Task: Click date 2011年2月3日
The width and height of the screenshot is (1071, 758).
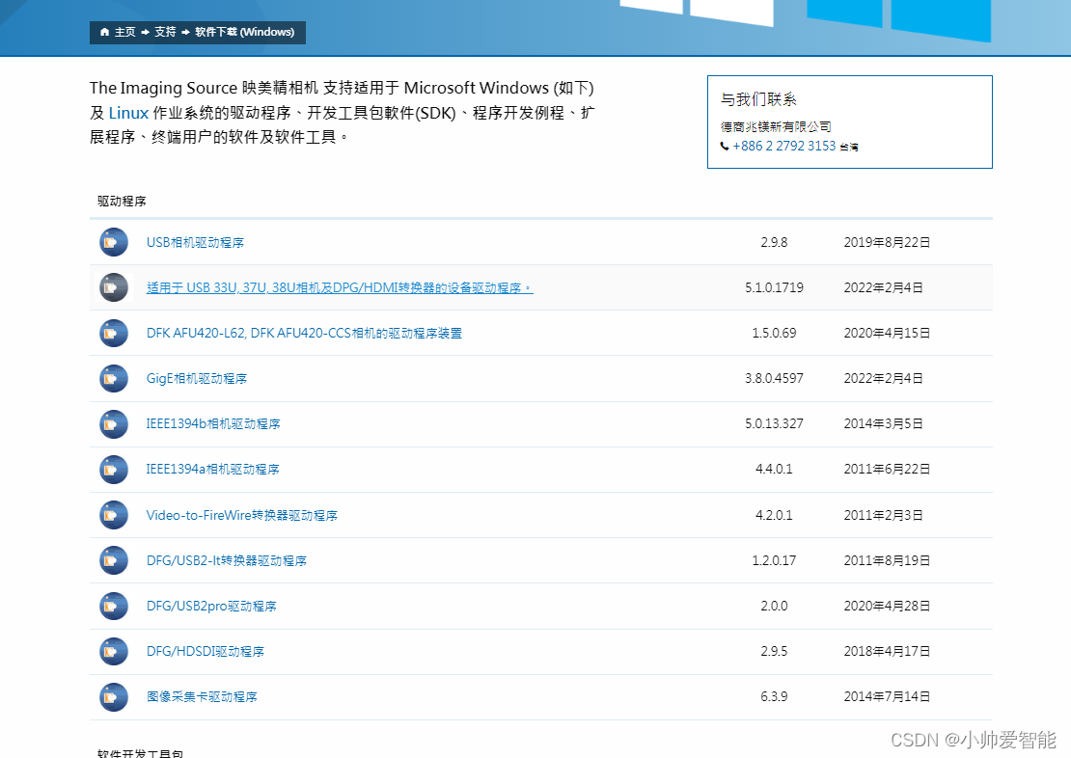Action: 883,515
